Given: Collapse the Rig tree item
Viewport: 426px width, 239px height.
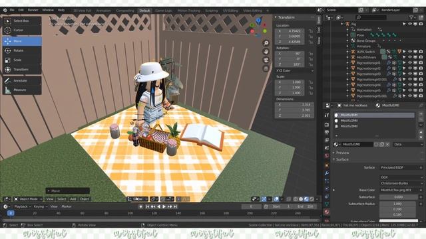Looking at the screenshot, I should click(342, 24).
